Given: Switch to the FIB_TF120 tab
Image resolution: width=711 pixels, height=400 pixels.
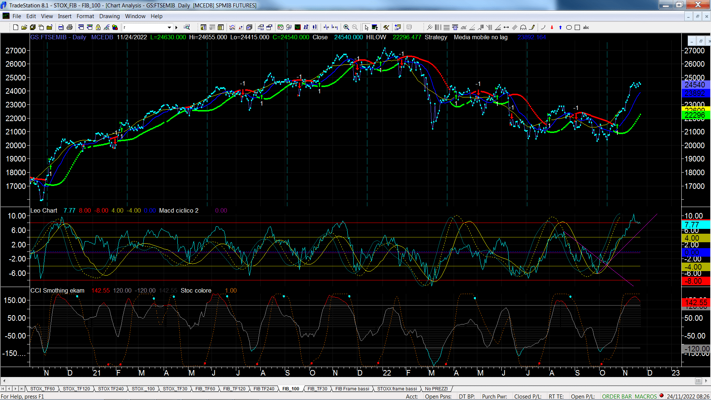Looking at the screenshot, I should tap(234, 389).
